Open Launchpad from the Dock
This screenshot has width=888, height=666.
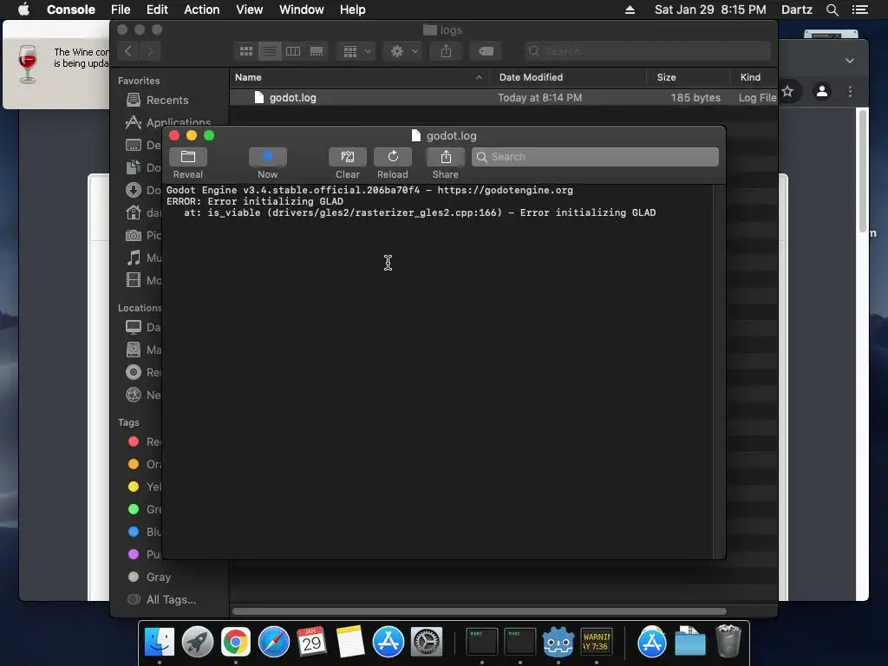pos(198,643)
